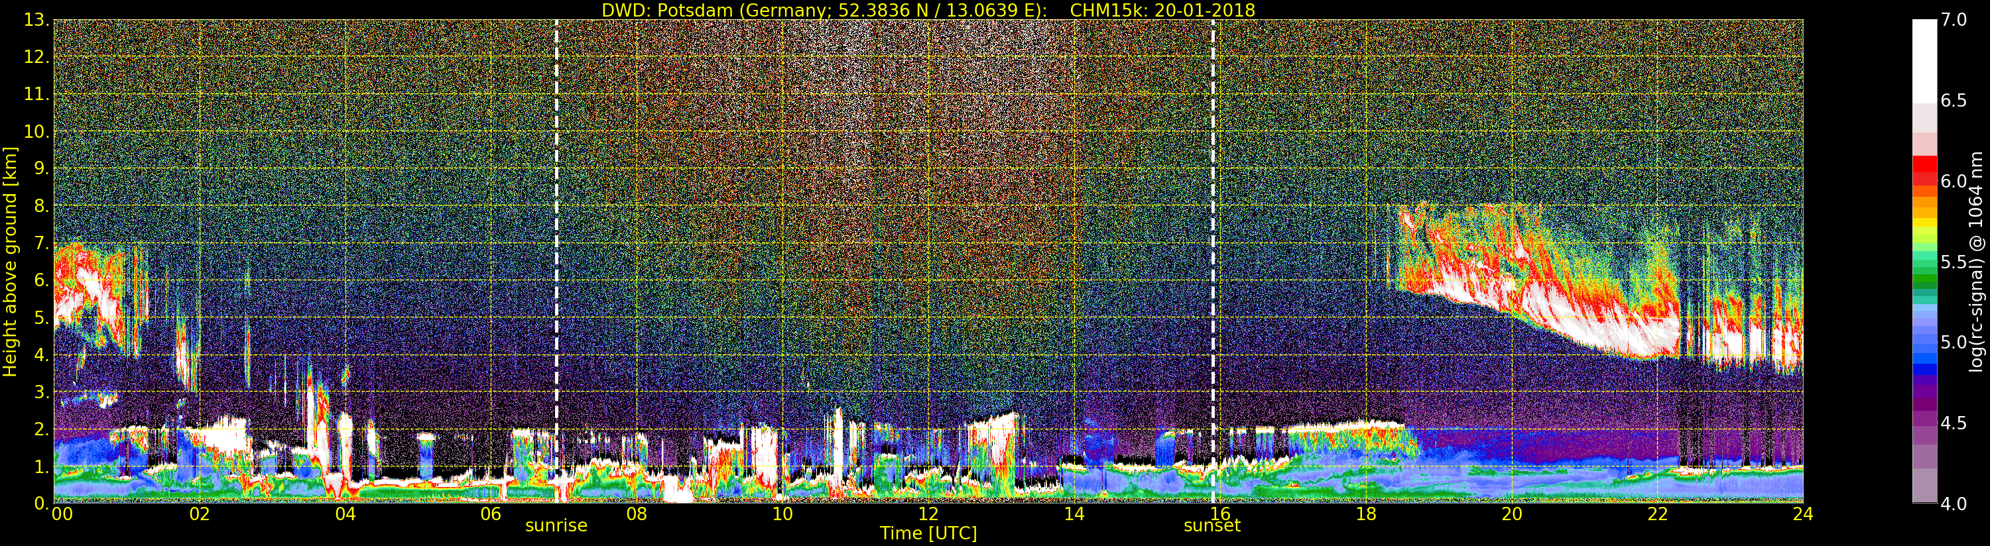Click the white dashed sunset marker line

click(x=1213, y=261)
